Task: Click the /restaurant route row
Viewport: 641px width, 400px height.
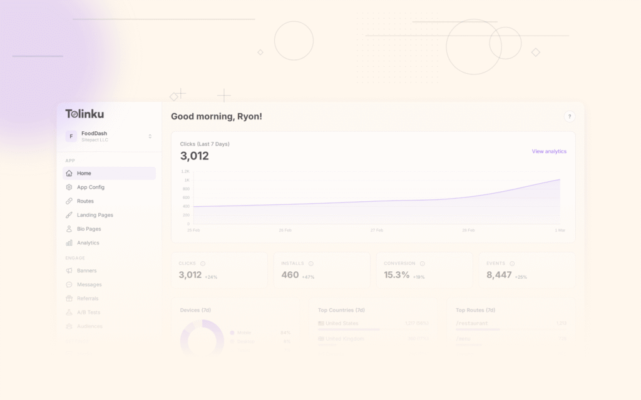Action: tap(511, 325)
